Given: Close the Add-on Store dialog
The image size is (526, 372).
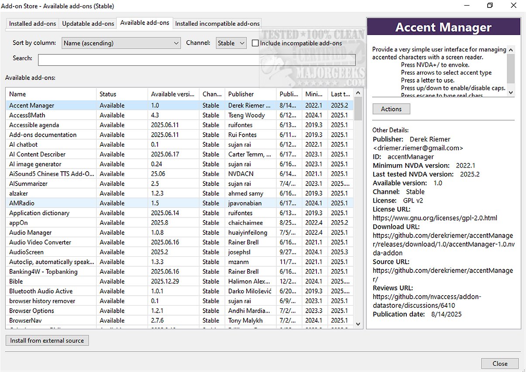Looking at the screenshot, I should pos(500,364).
